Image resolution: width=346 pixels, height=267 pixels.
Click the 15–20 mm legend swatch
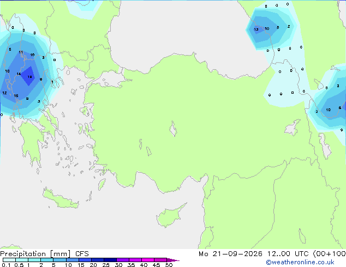(x=85, y=260)
